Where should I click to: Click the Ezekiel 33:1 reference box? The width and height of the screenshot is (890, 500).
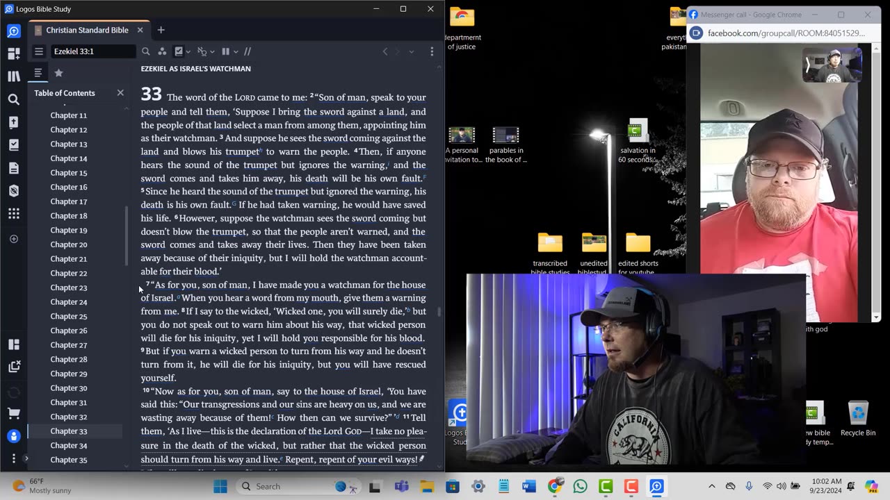[x=93, y=51]
